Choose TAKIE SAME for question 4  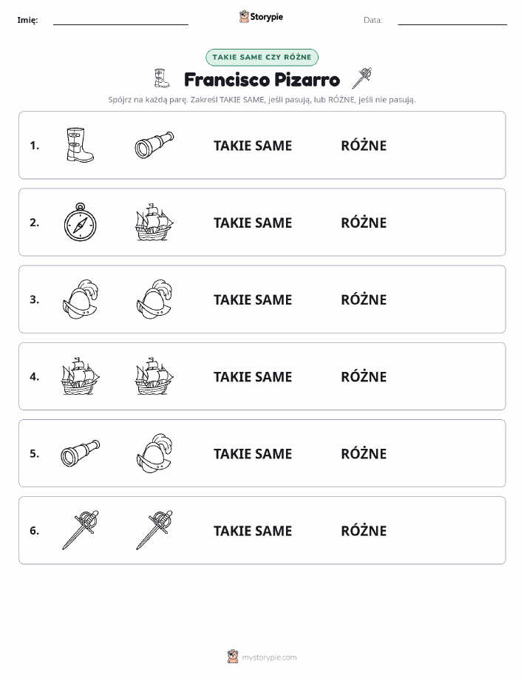pyautogui.click(x=253, y=376)
